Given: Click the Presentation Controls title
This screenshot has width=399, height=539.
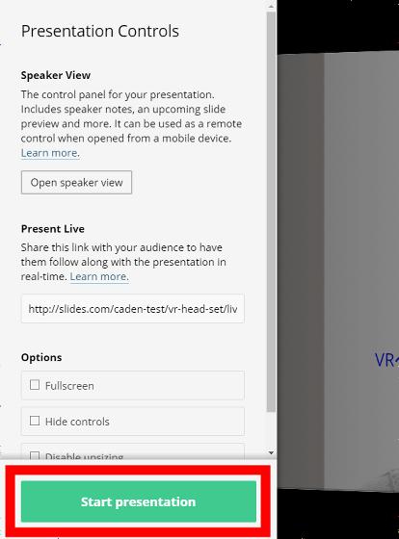Looking at the screenshot, I should coord(100,31).
